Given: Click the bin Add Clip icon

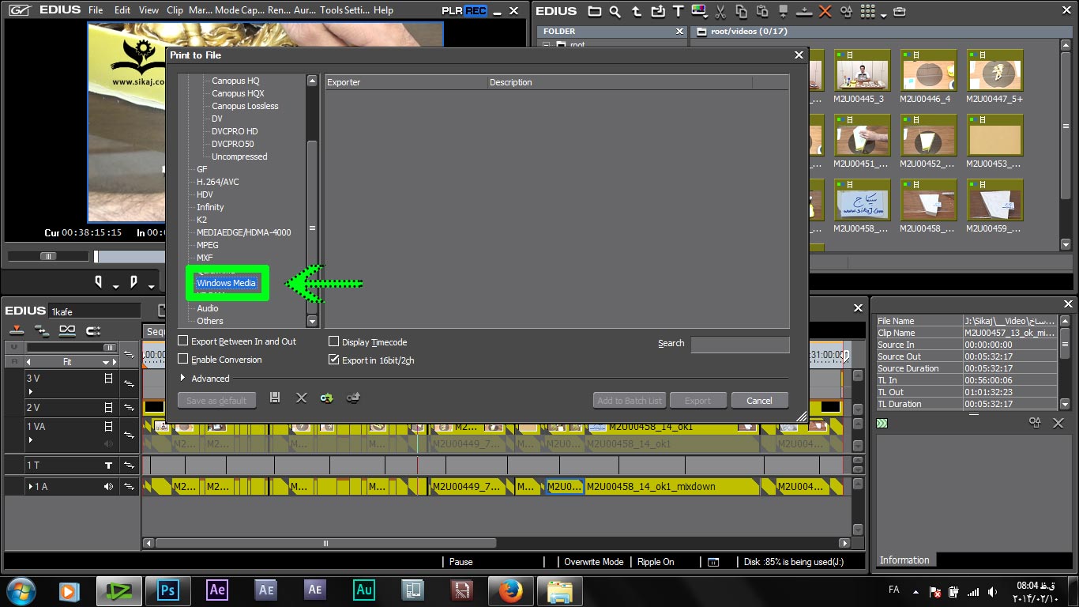Looking at the screenshot, I should pos(657,11).
